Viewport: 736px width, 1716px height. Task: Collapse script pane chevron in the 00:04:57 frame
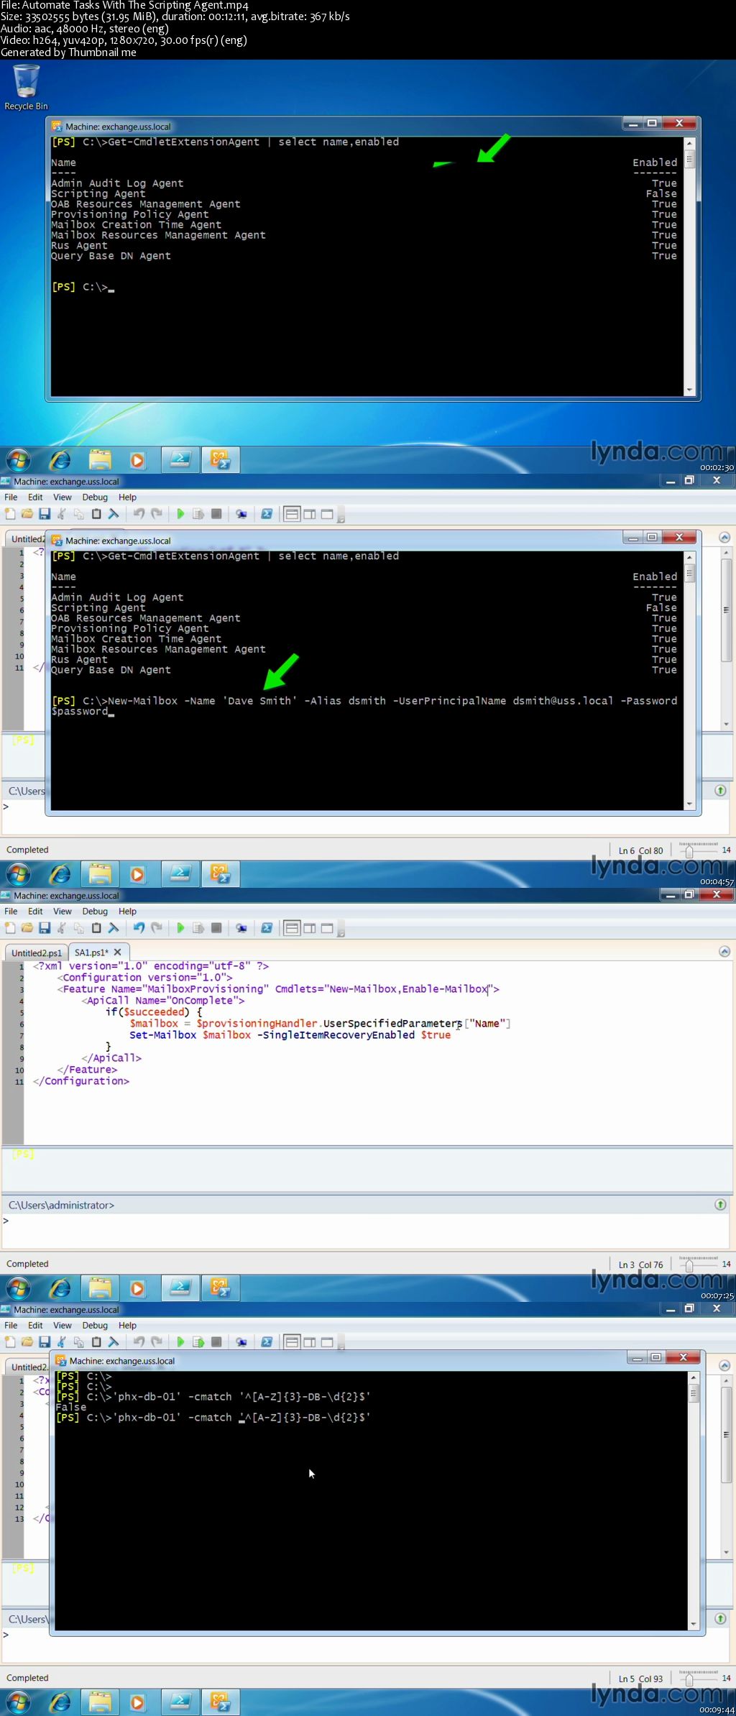[x=724, y=537]
